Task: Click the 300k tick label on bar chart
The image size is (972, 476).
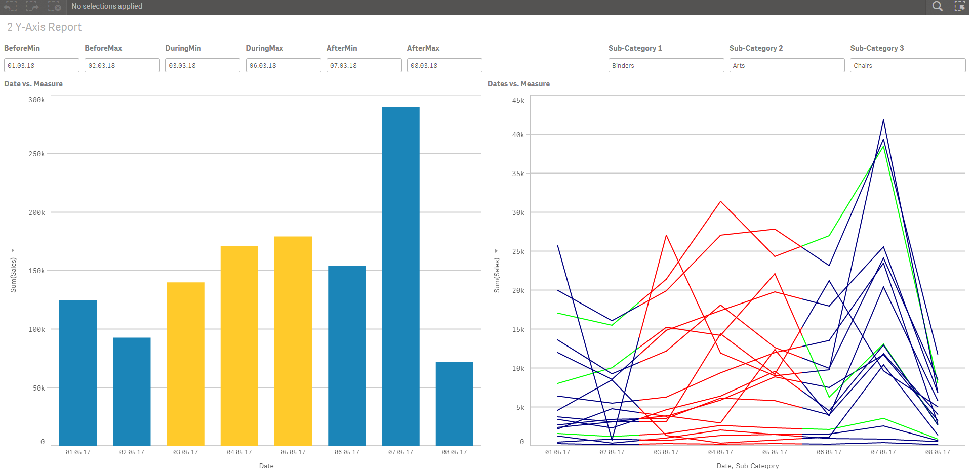Action: [36, 100]
